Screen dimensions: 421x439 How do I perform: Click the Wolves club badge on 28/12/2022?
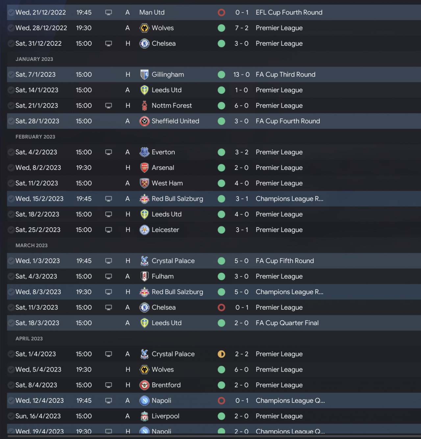click(x=144, y=28)
